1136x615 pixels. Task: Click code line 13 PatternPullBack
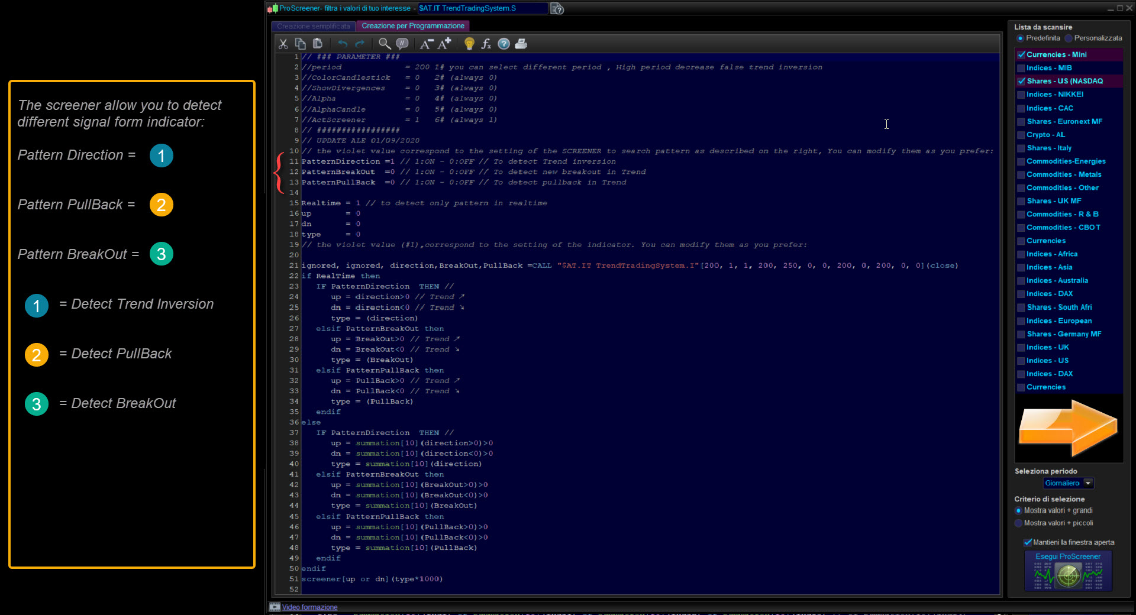pyautogui.click(x=464, y=182)
